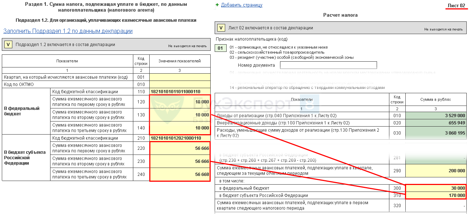Click the 10 000 value in row 120

click(x=180, y=102)
